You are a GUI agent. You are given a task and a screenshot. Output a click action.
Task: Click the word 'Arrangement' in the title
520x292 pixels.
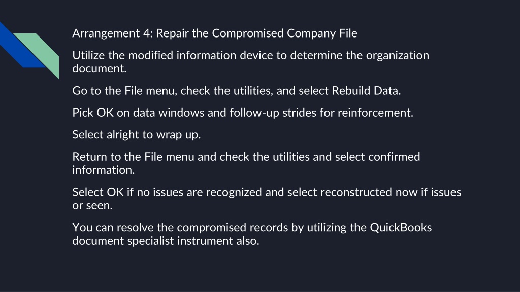106,33
